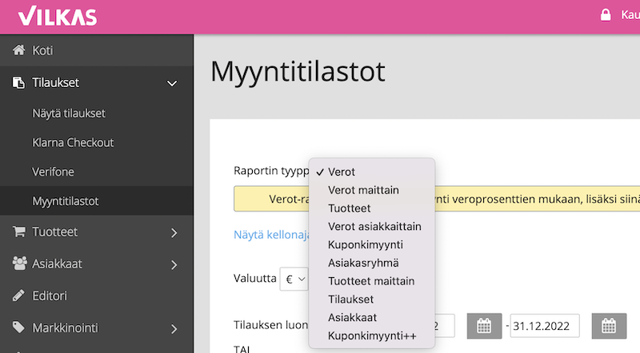Open calendar picker for end date 31.12.2022

(x=609, y=326)
